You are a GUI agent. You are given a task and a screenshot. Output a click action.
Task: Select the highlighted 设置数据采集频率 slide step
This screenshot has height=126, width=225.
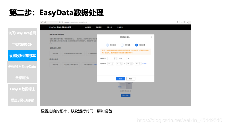pos(22,56)
